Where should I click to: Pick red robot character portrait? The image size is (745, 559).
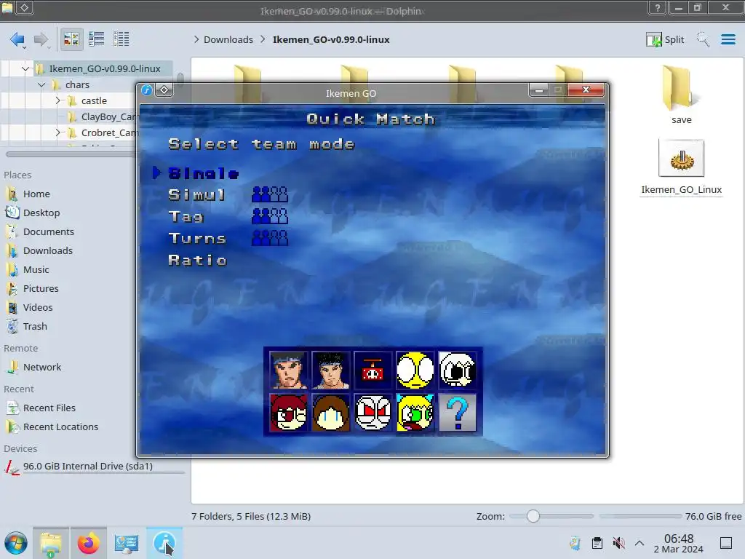point(373,370)
